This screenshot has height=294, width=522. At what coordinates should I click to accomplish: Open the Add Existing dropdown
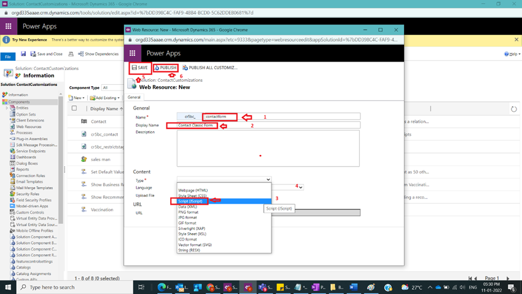pyautogui.click(x=104, y=98)
